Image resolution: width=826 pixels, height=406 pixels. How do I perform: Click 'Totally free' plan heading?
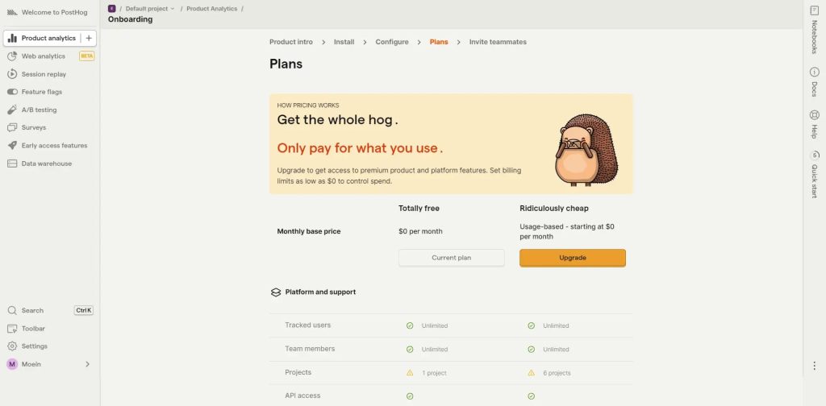pos(419,209)
